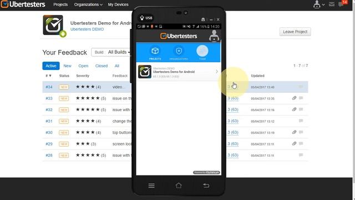This screenshot has width=355, height=200.
Task: Switch to the Open feedback tab
Action: coord(83,66)
